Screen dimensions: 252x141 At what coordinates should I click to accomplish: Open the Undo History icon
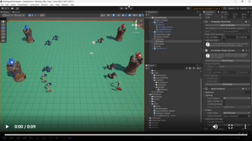click(x=188, y=8)
